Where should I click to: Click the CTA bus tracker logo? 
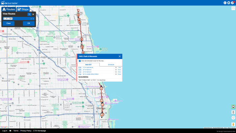tap(9, 3)
